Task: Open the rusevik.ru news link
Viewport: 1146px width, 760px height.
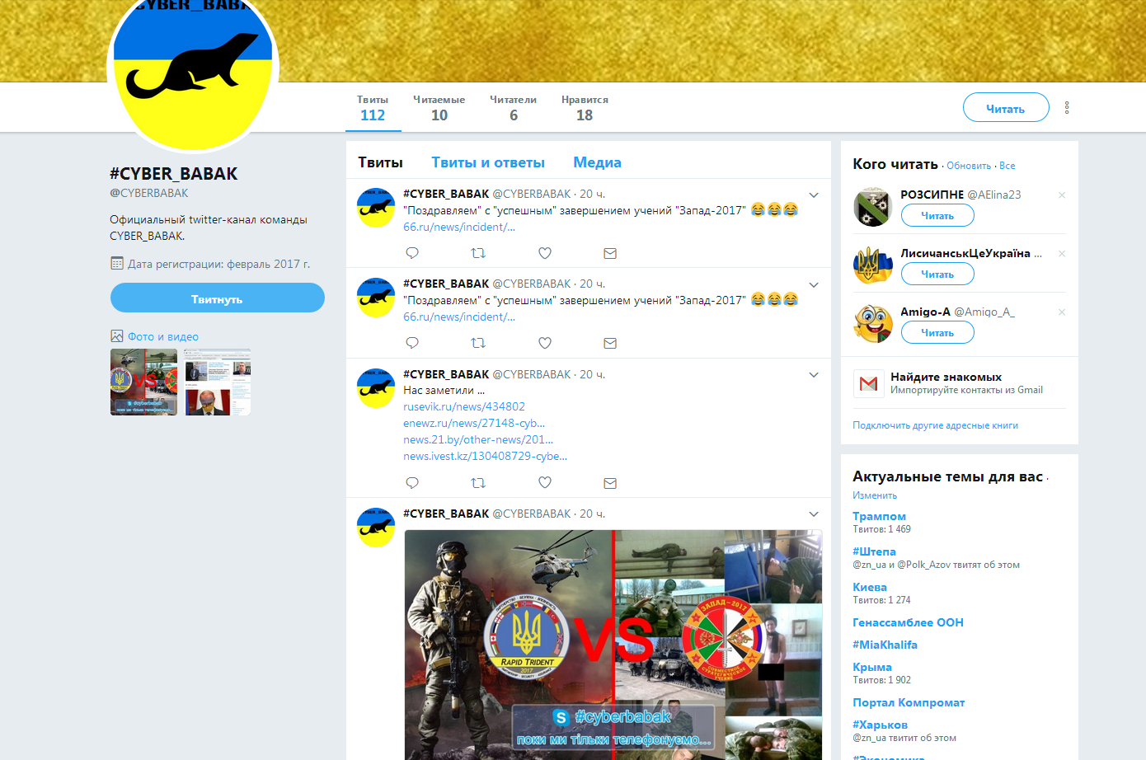Action: click(x=463, y=406)
